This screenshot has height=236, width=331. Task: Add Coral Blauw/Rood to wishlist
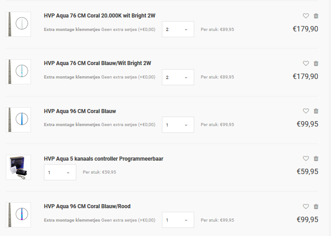click(x=306, y=206)
